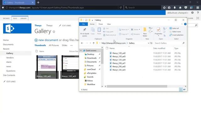Viewport: 201px width, 113px height.
Task: Expand the address bar history dropdown
Action: (x=149, y=43)
